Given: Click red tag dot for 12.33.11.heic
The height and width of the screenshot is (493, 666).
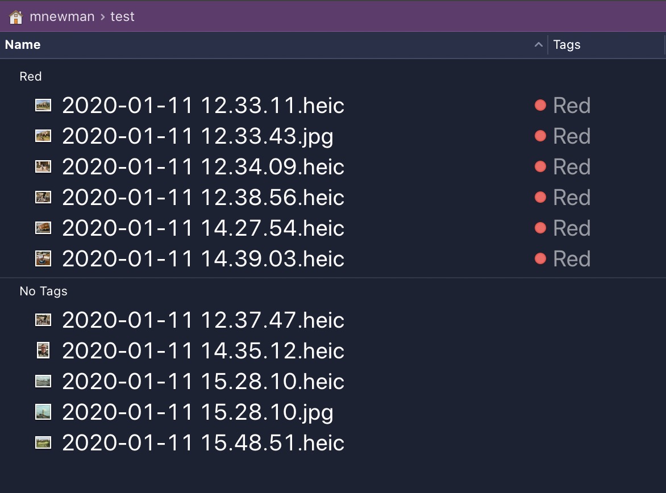Looking at the screenshot, I should click(x=540, y=106).
